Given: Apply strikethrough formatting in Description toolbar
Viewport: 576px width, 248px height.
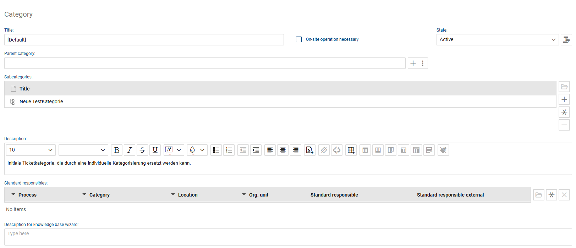Looking at the screenshot, I should pos(142,150).
